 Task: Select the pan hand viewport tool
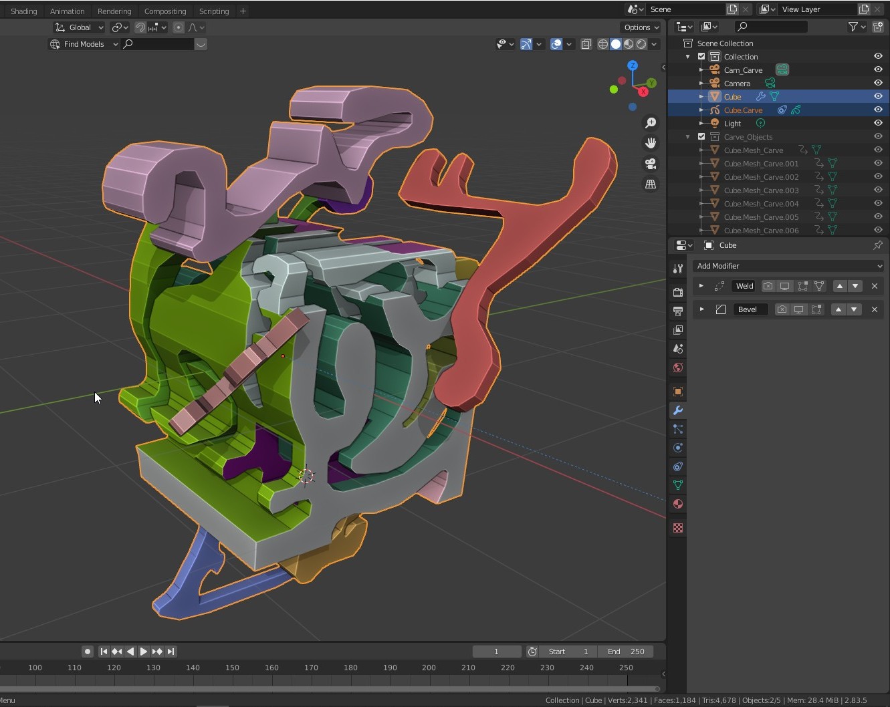tap(650, 143)
